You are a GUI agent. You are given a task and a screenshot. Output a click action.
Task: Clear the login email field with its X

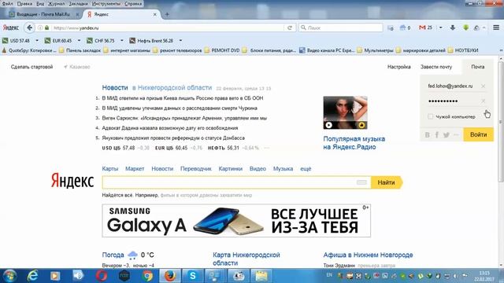[x=483, y=86]
